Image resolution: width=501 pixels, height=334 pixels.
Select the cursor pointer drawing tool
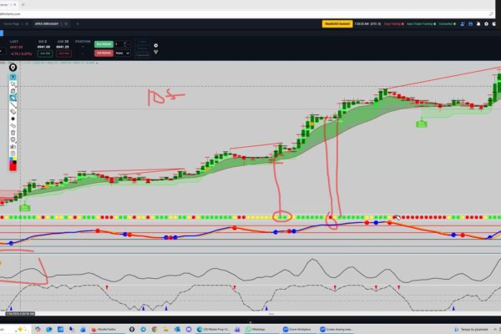pyautogui.click(x=13, y=85)
